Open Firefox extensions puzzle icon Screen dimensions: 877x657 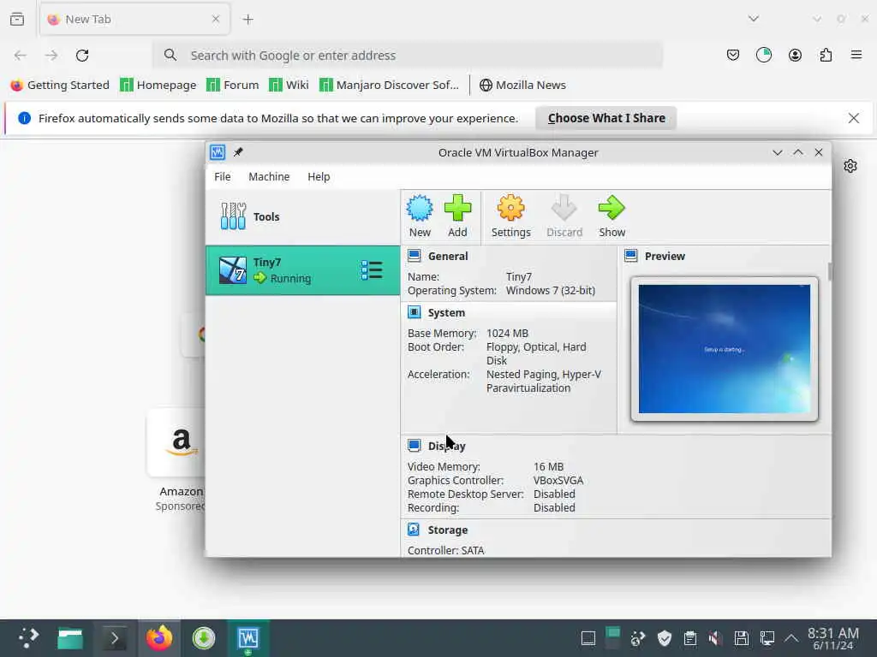coord(826,55)
